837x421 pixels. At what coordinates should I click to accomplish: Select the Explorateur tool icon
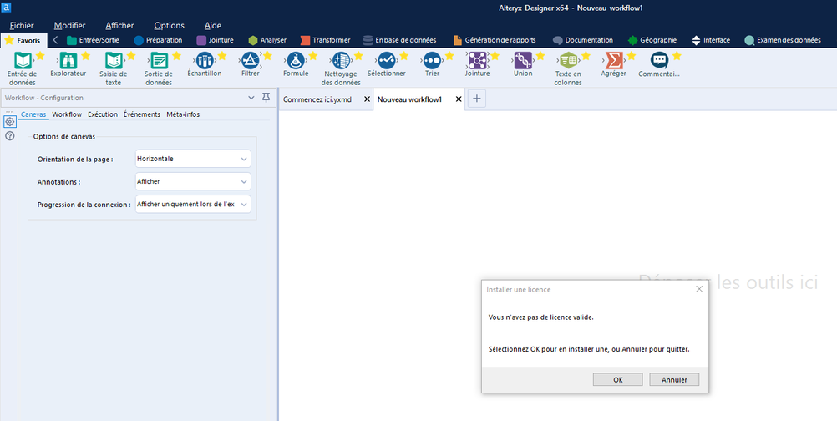(68, 60)
